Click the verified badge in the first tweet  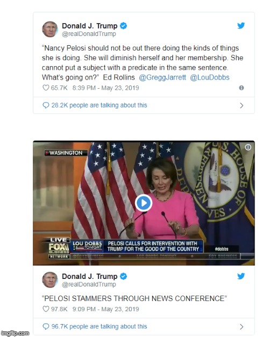(x=123, y=26)
